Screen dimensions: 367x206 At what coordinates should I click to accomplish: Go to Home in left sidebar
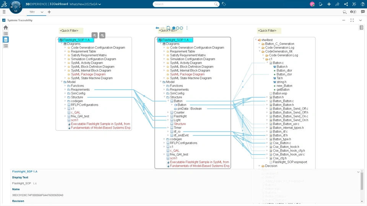pyautogui.click(x=6, y=27)
